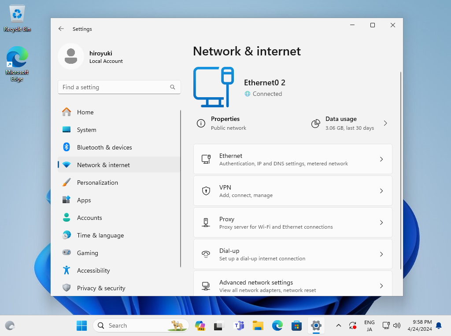Click the Find a setting search box
The width and height of the screenshot is (451, 336).
115,87
